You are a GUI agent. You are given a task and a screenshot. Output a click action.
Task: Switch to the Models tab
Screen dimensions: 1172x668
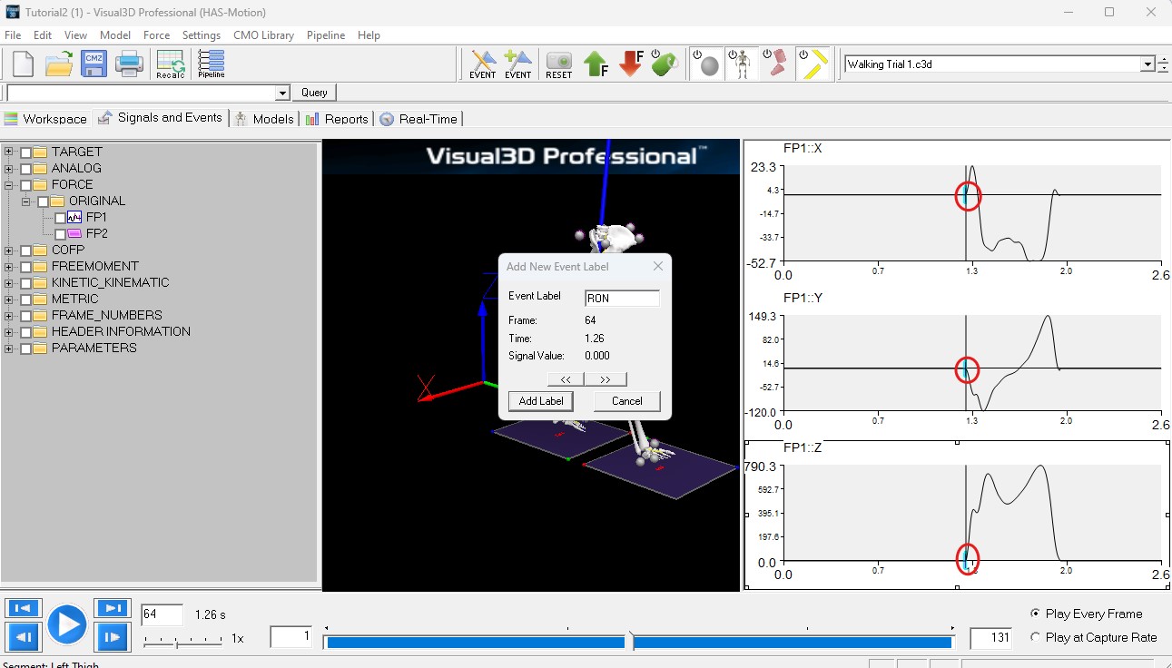point(264,118)
